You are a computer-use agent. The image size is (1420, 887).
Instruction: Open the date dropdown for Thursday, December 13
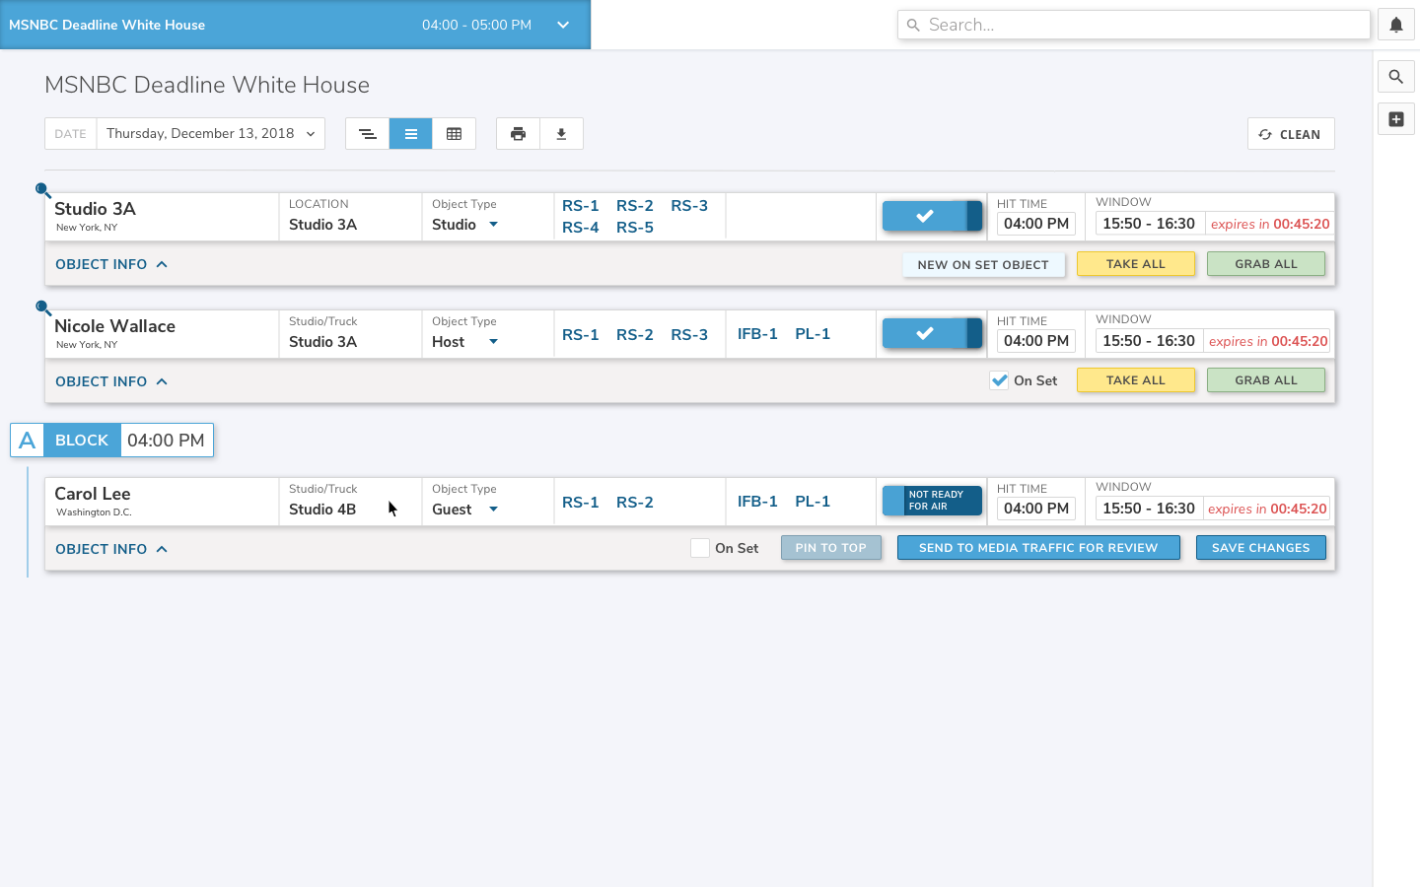[210, 134]
